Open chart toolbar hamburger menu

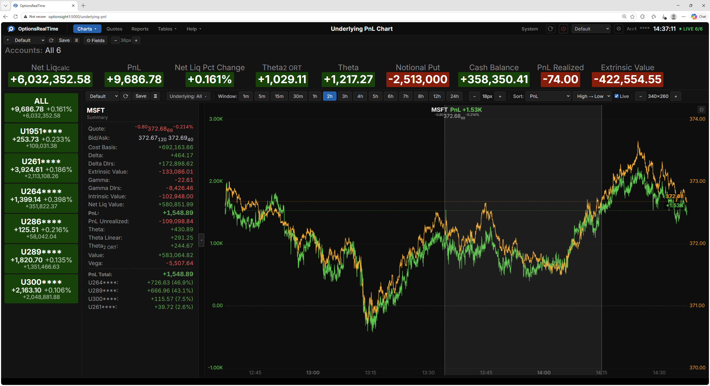tap(155, 96)
